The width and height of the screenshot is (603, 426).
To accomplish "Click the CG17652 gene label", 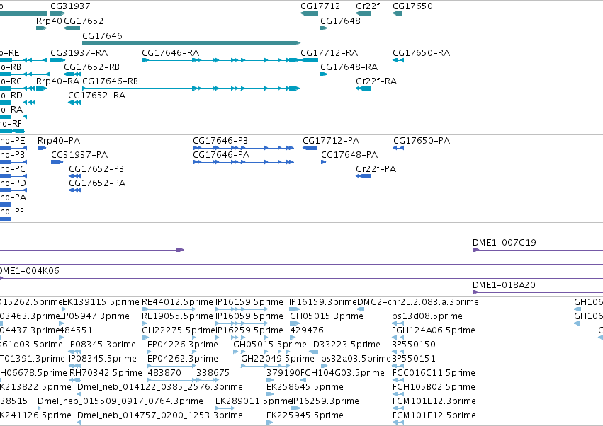I will (x=84, y=21).
